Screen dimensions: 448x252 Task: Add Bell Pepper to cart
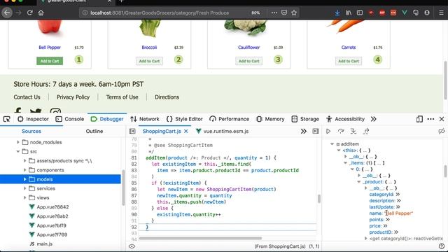point(50,61)
